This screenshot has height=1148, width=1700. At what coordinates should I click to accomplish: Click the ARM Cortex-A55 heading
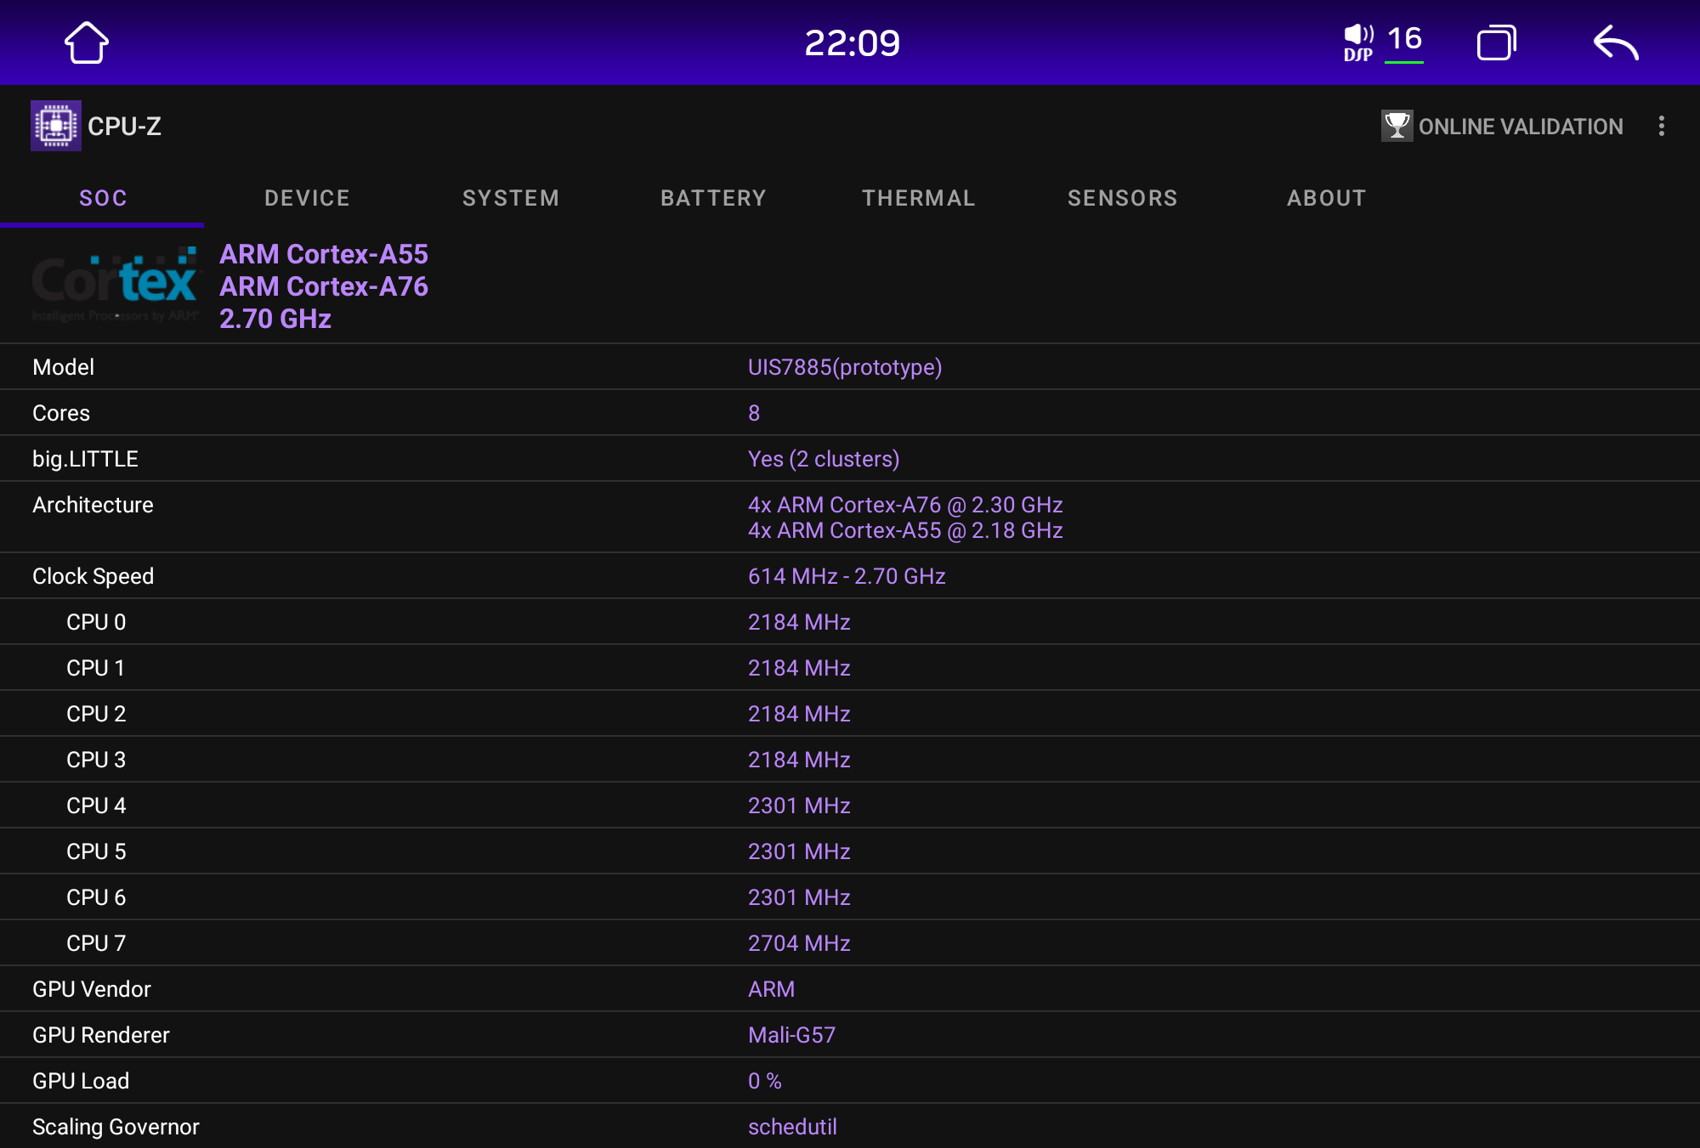(324, 254)
